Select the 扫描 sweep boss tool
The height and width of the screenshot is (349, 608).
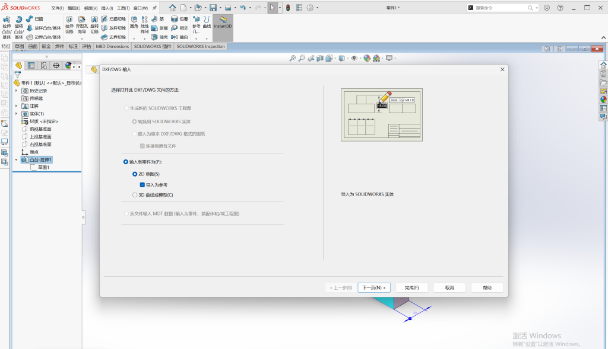[34, 18]
